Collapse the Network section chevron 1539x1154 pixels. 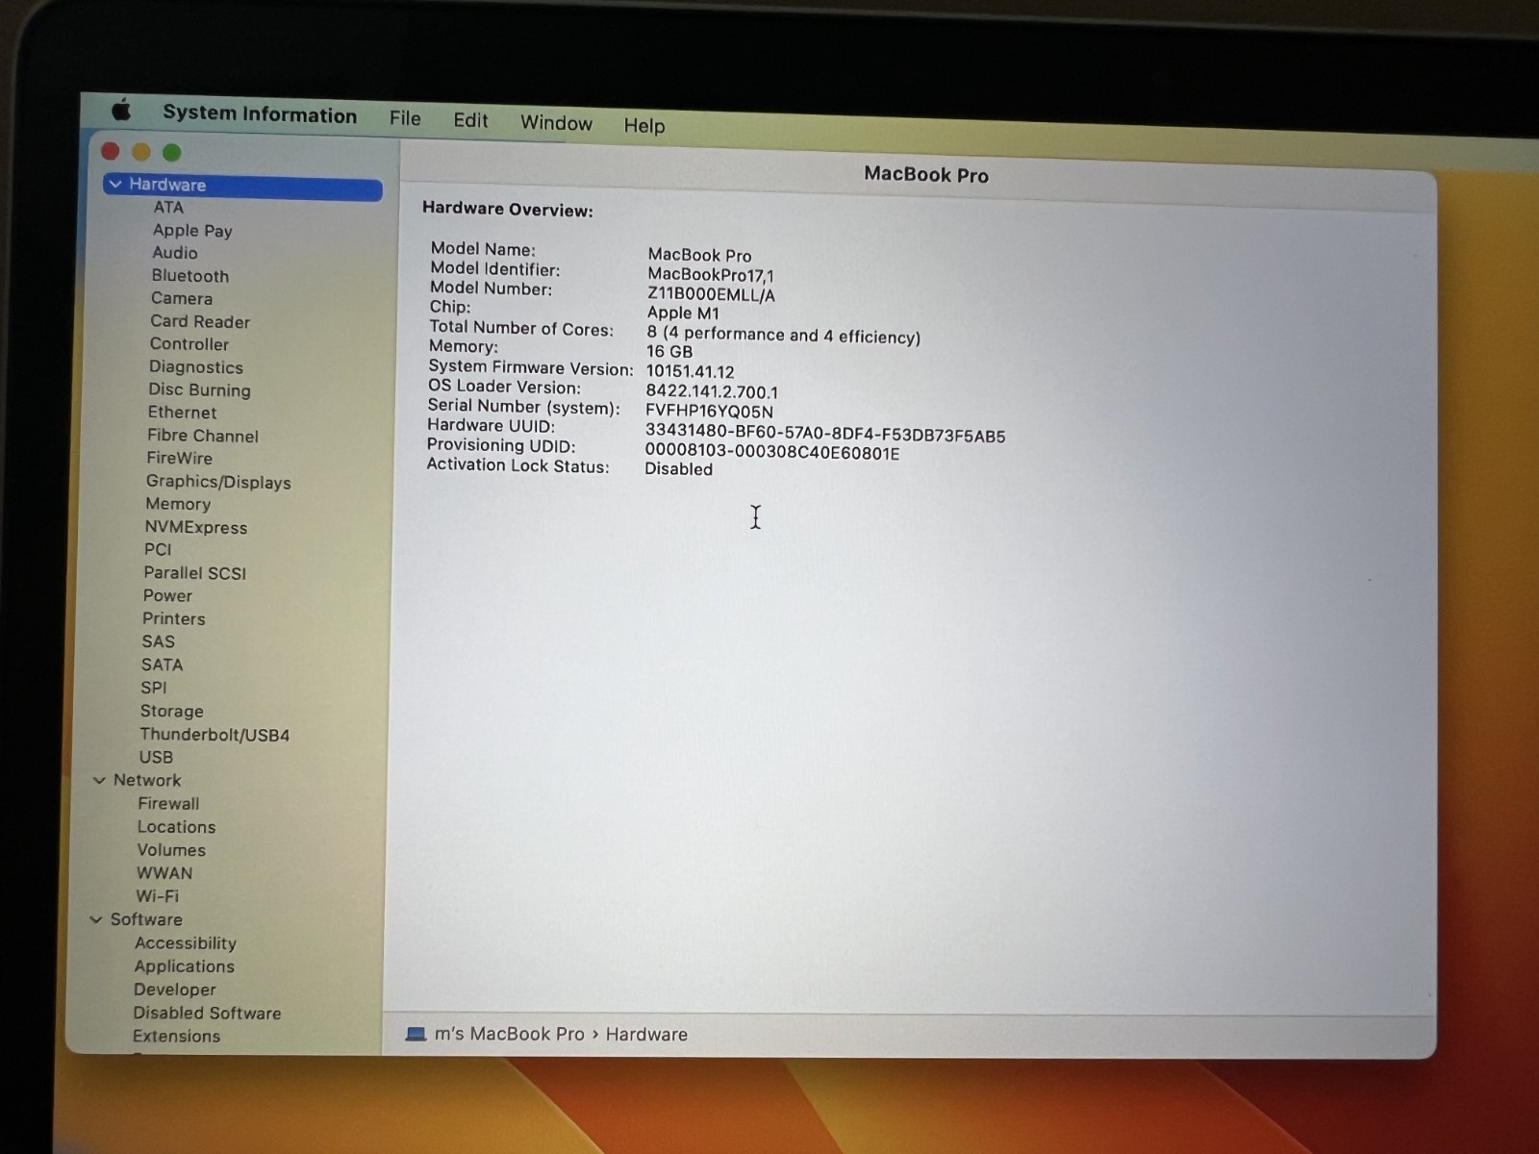99,780
